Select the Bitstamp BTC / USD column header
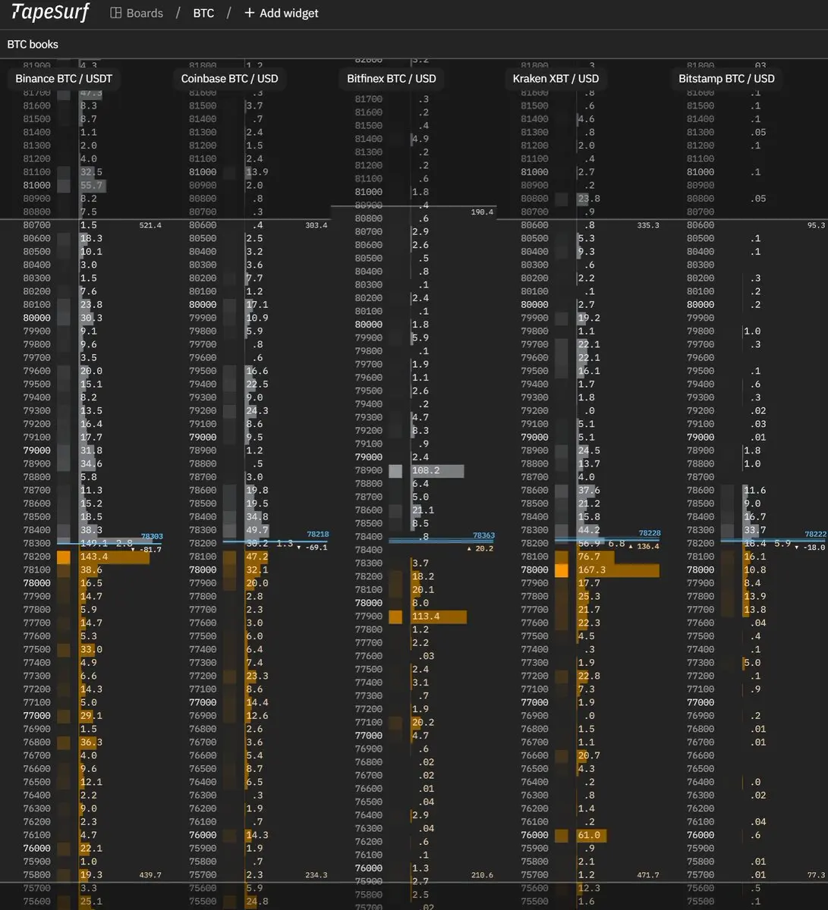This screenshot has height=910, width=828. pyautogui.click(x=726, y=78)
